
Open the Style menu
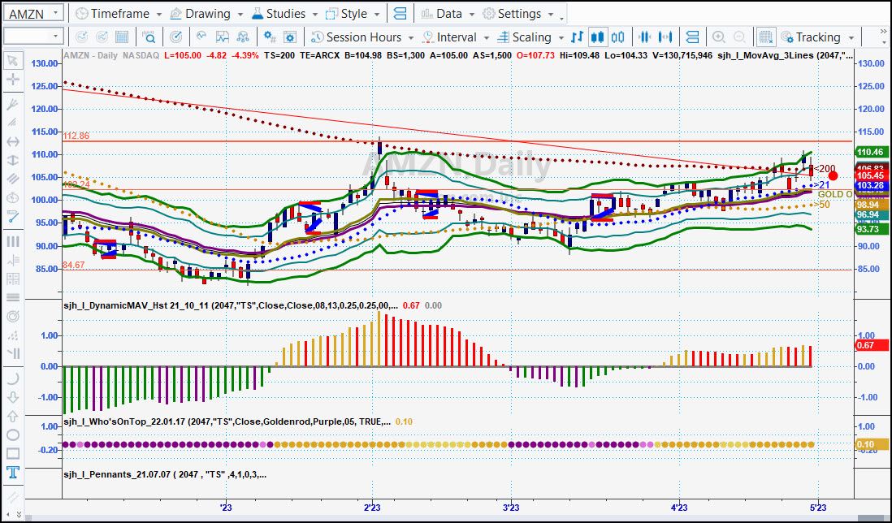(x=347, y=14)
